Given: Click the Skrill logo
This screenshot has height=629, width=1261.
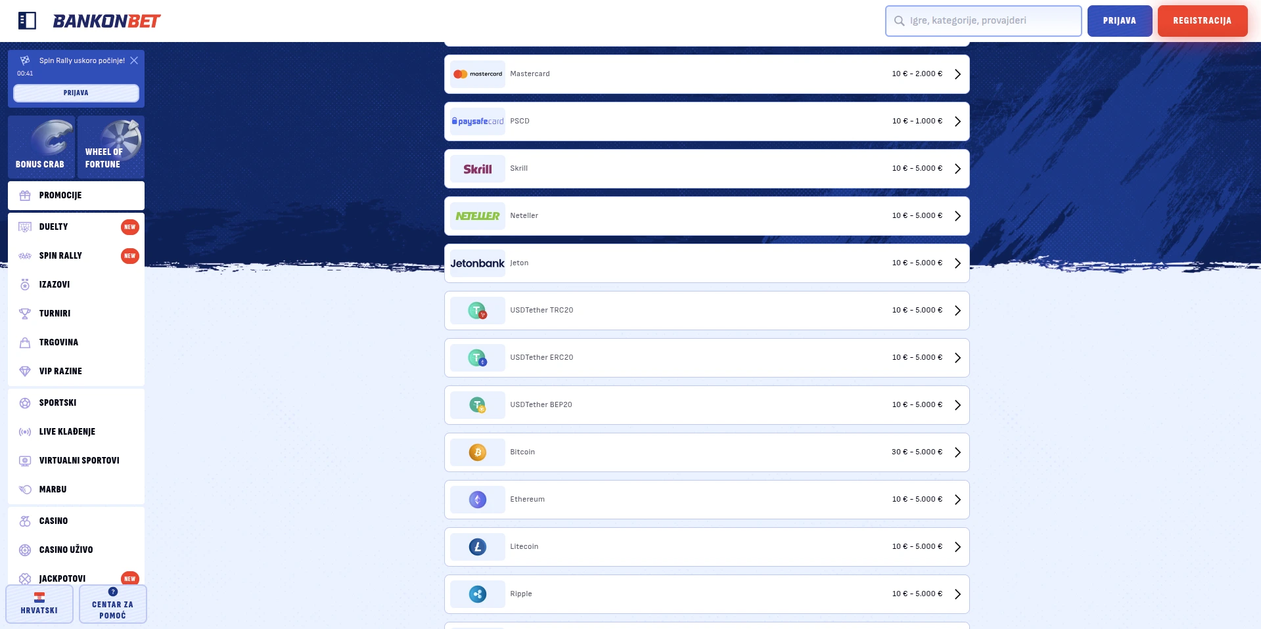Looking at the screenshot, I should (x=477, y=169).
